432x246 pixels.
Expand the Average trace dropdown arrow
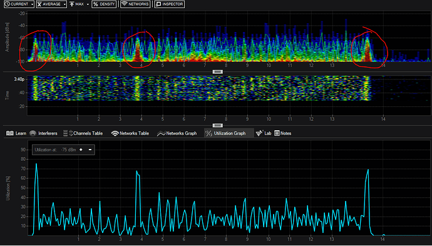[64, 4]
